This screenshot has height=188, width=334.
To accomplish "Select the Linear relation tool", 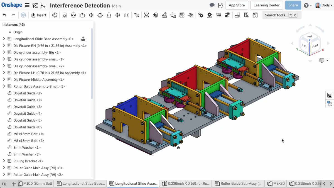I will click(227, 15).
